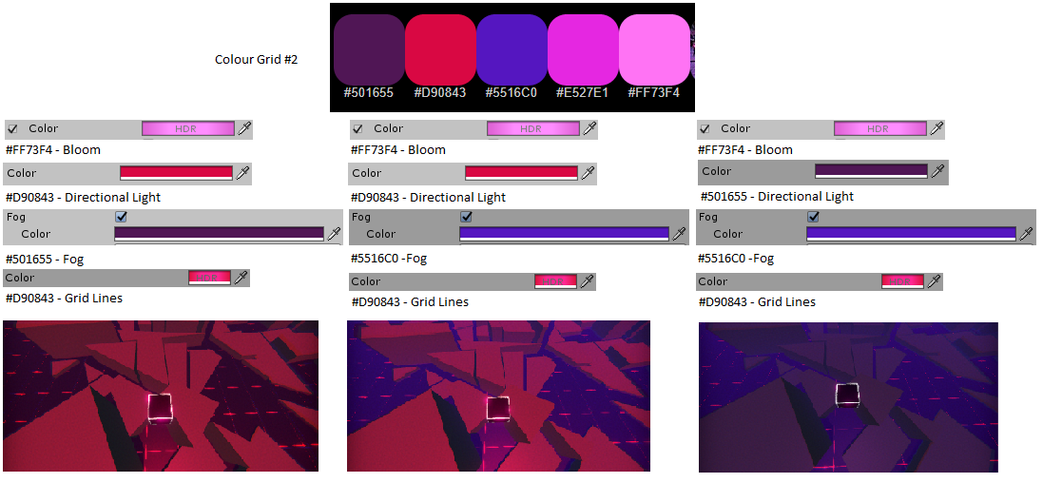The width and height of the screenshot is (1043, 483).
Task: Click the #FF73F4 light pink palette swatch
Action: pyautogui.click(x=654, y=49)
